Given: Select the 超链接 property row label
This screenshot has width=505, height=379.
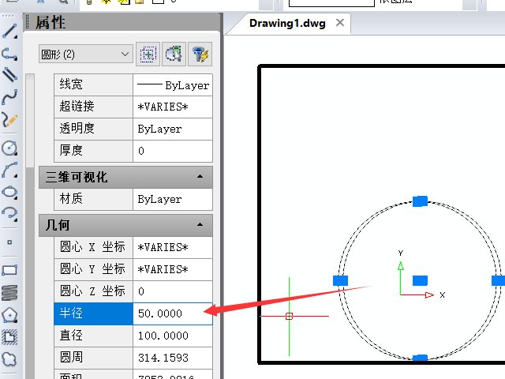Looking at the screenshot, I should coord(93,107).
